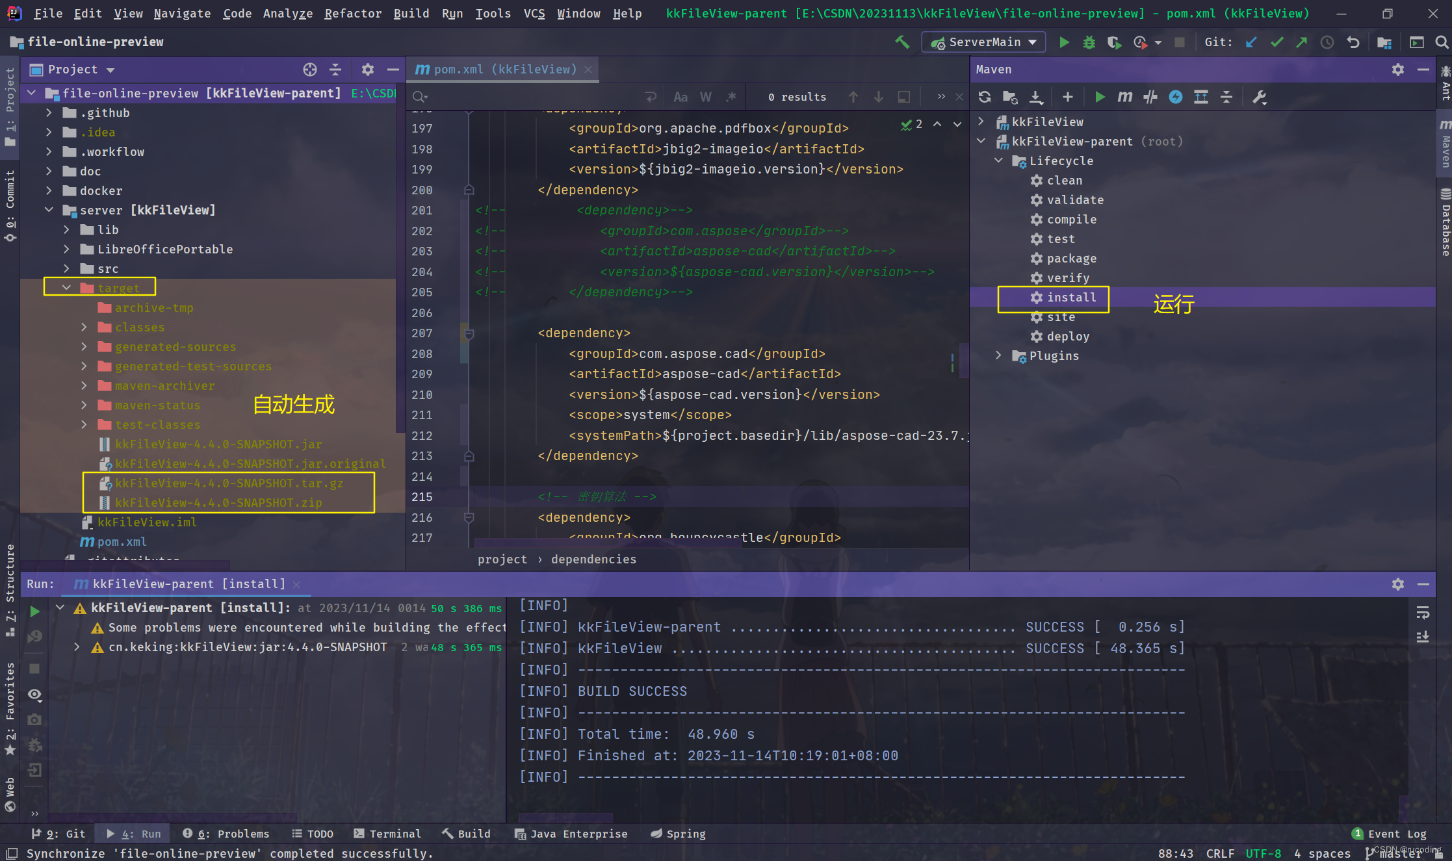The height and width of the screenshot is (861, 1452).
Task: Expand the Plugins section in Maven panel
Action: 999,355
